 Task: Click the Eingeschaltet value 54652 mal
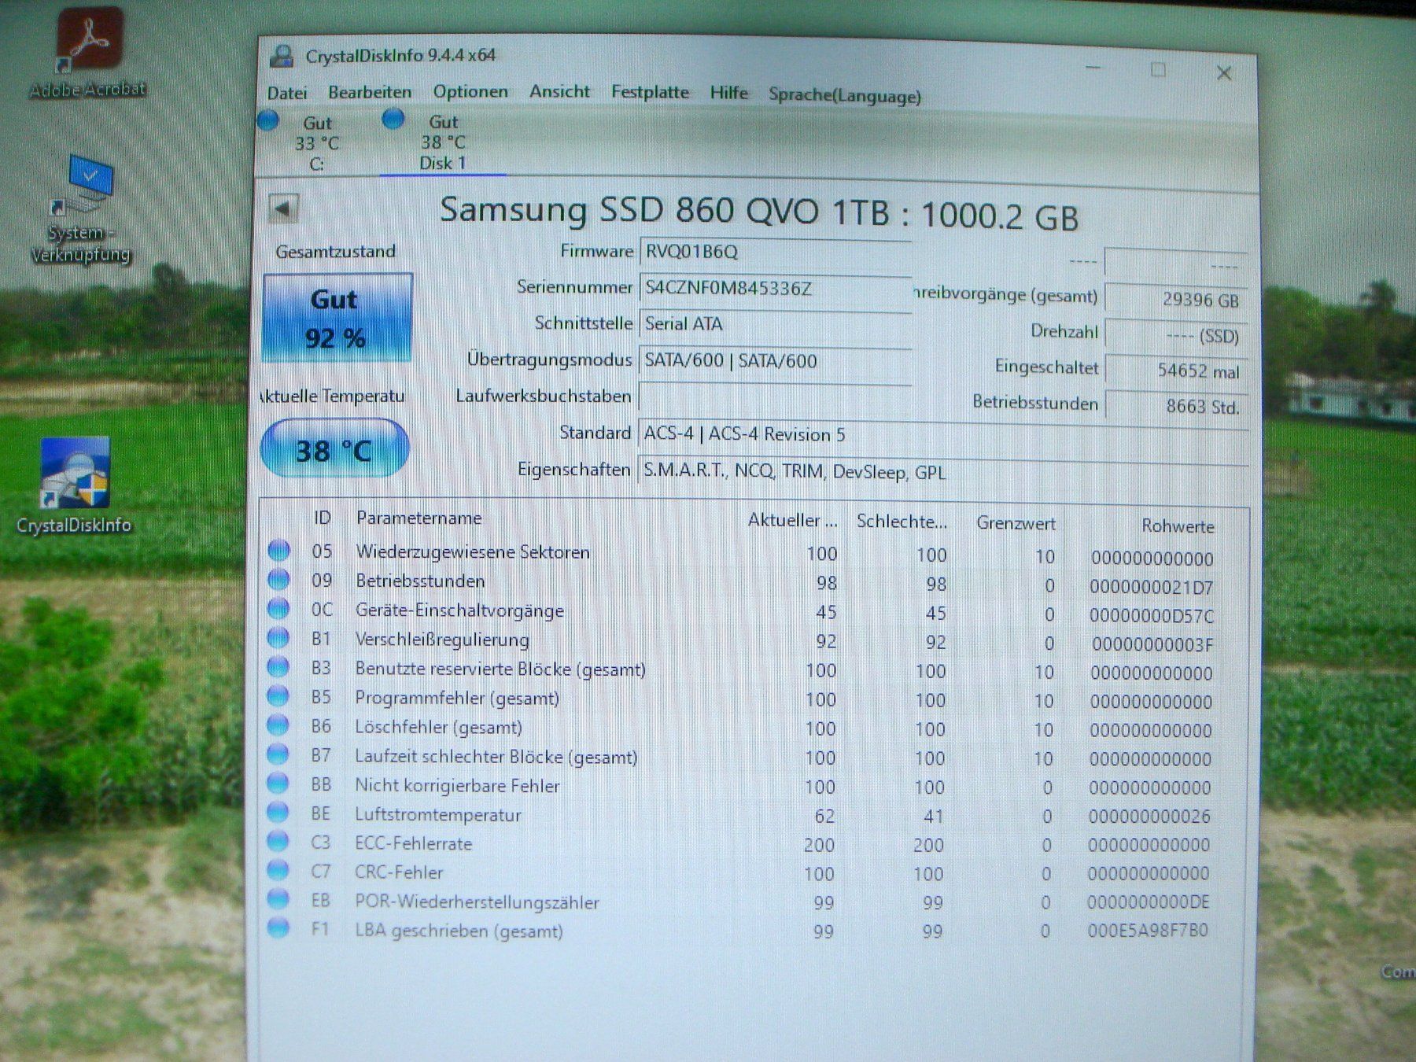click(x=1176, y=371)
